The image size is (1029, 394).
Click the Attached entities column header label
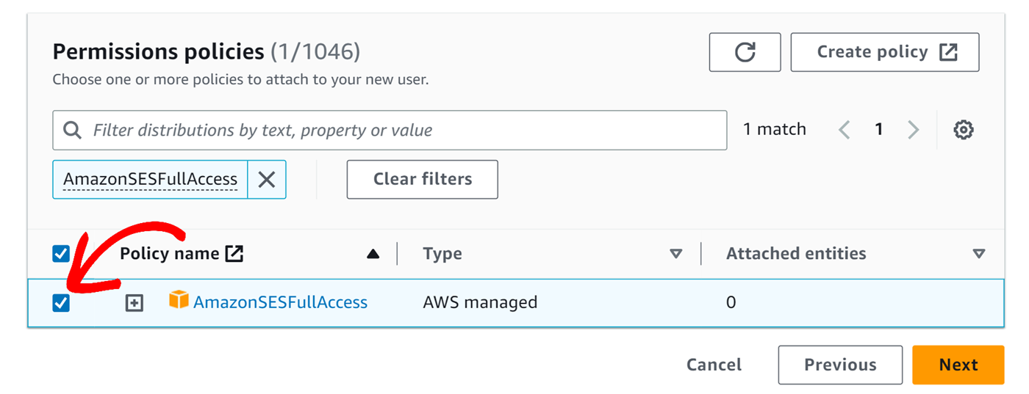[x=796, y=254]
